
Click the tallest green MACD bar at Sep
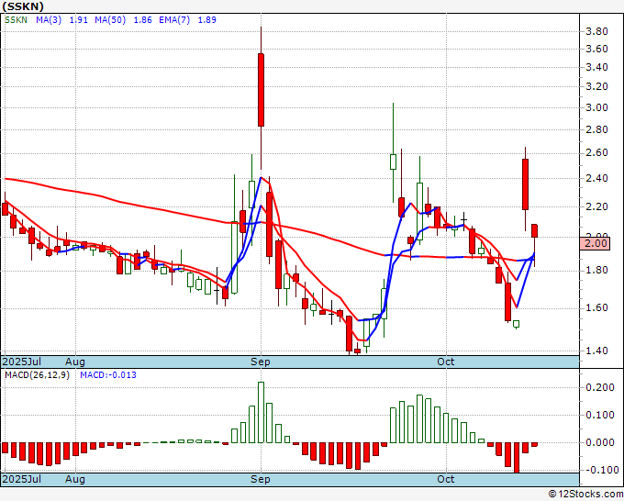pos(261,412)
